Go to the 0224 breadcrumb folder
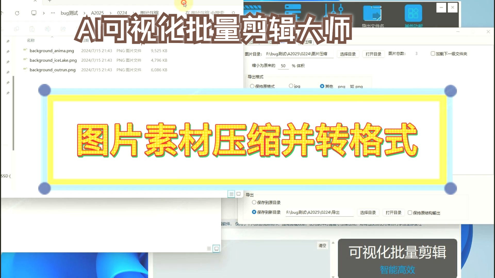 122,13
